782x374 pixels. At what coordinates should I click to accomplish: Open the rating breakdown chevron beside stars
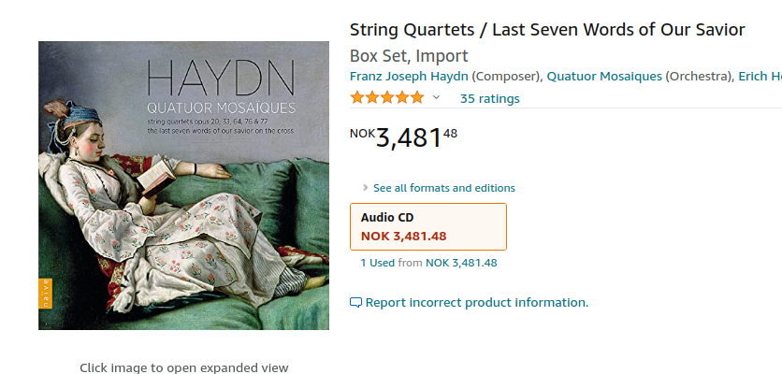tap(436, 98)
